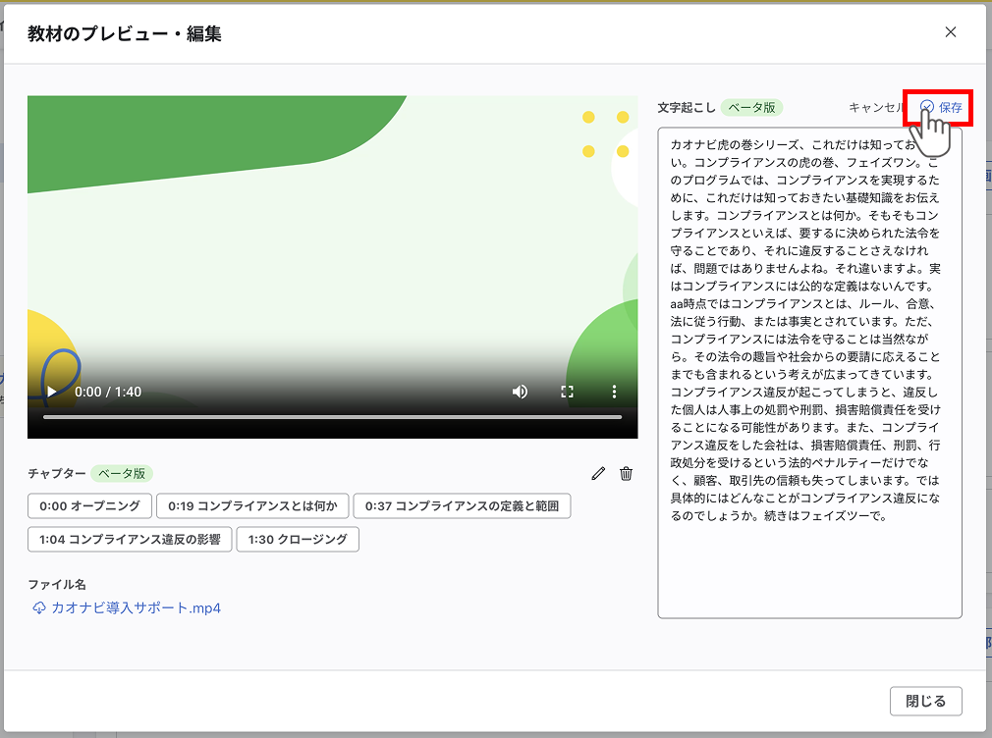Jump to the 0:00 オープニング chapter
992x738 pixels.
pos(90,506)
